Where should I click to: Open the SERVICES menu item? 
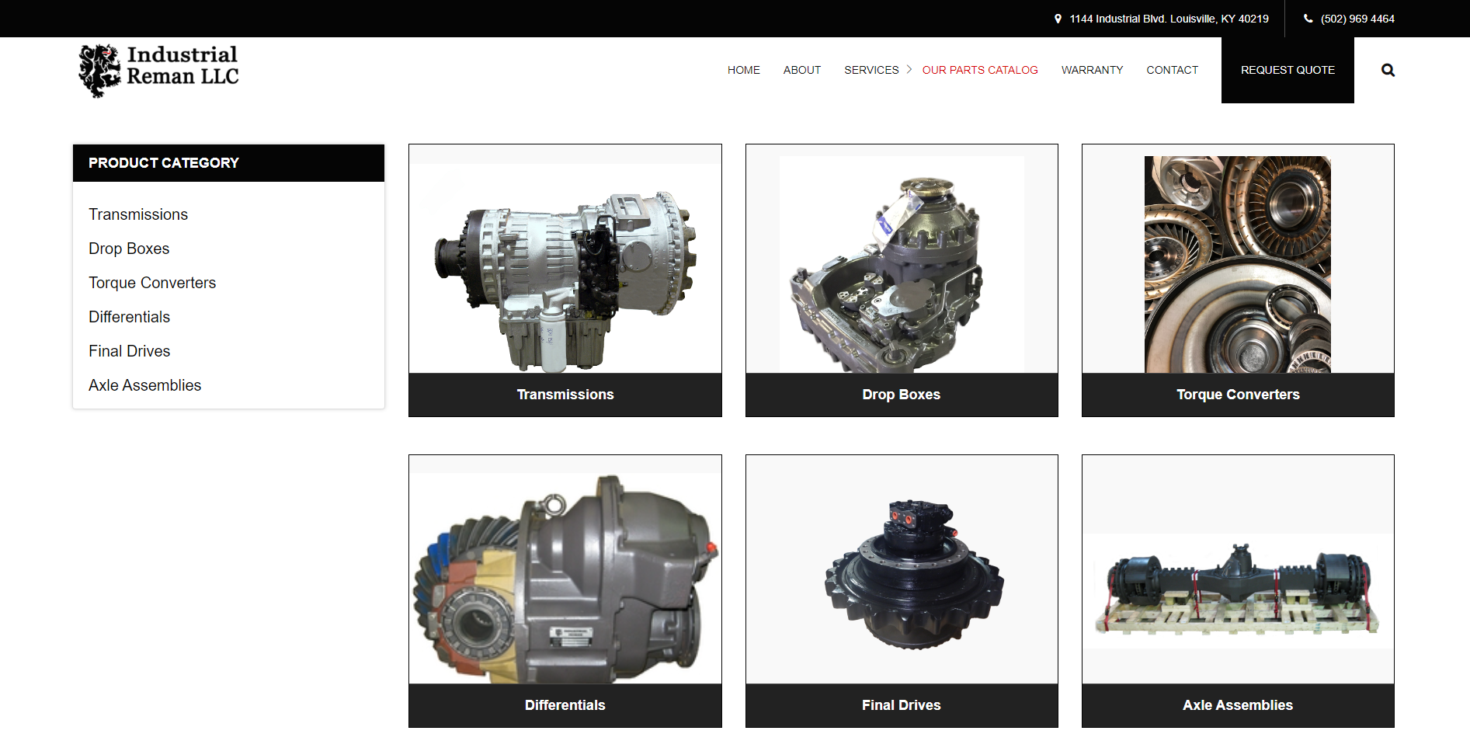[x=871, y=70]
